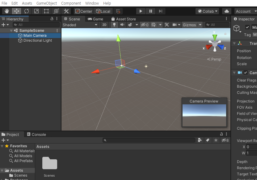
Task: Open scene component tools icon
Action: point(167,25)
